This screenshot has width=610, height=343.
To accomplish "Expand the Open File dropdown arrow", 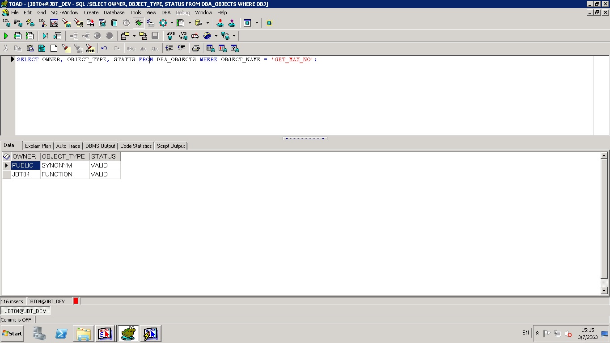I will pos(134,36).
